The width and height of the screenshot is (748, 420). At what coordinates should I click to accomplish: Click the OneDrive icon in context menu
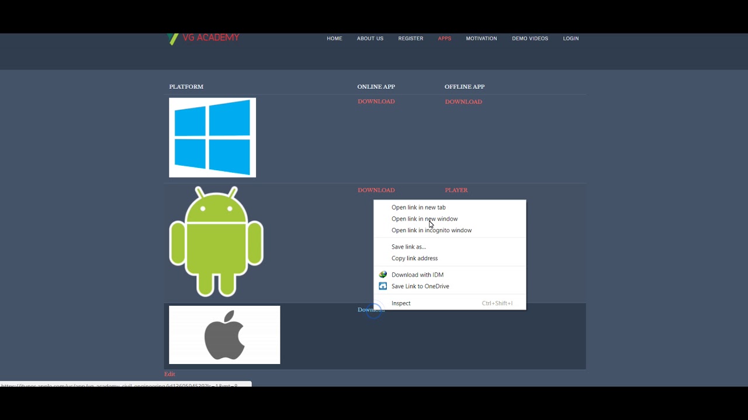[x=383, y=286]
